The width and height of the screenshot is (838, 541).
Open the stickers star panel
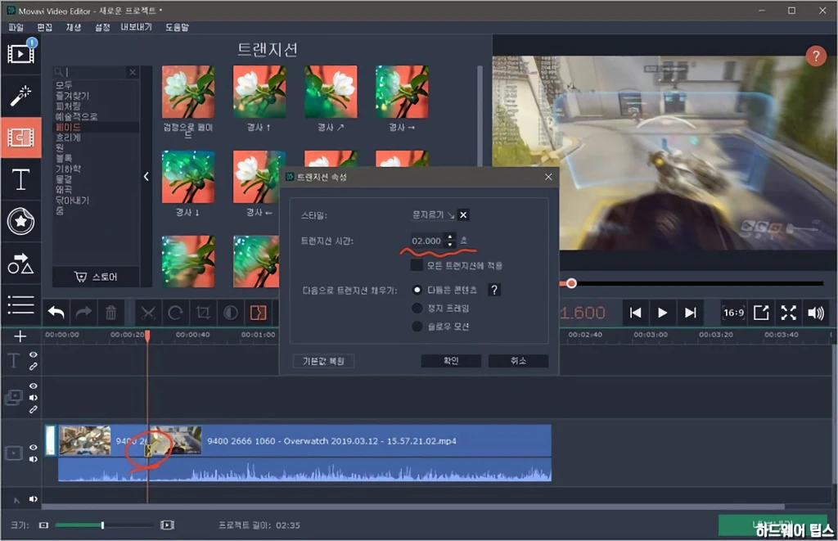[x=20, y=221]
